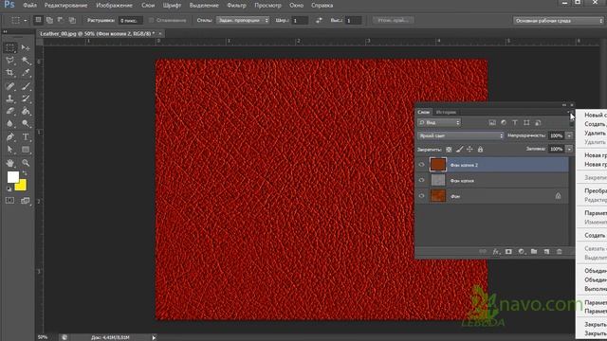Viewport: 607px width, 341px height.
Task: Toggle lock position icon
Action: [x=469, y=150]
